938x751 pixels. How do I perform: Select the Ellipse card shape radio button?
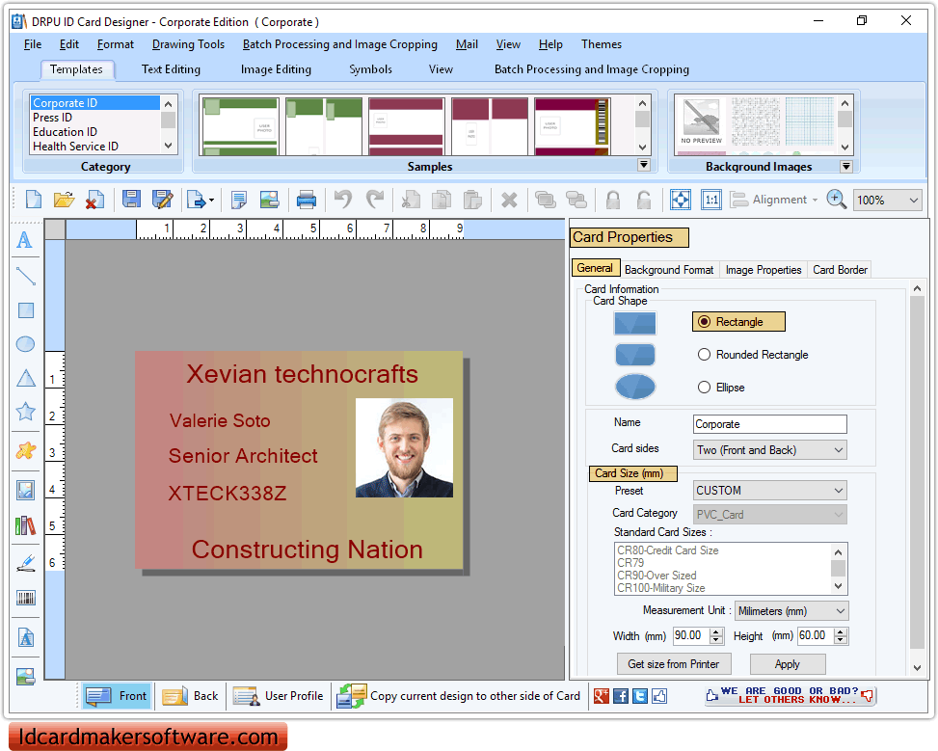(704, 388)
